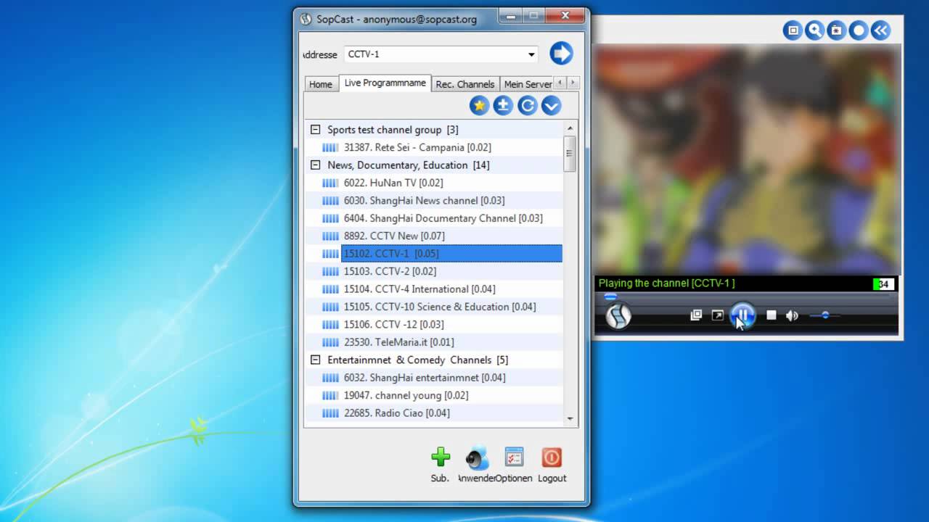Switch to the Home tab
The width and height of the screenshot is (929, 522).
pos(321,84)
